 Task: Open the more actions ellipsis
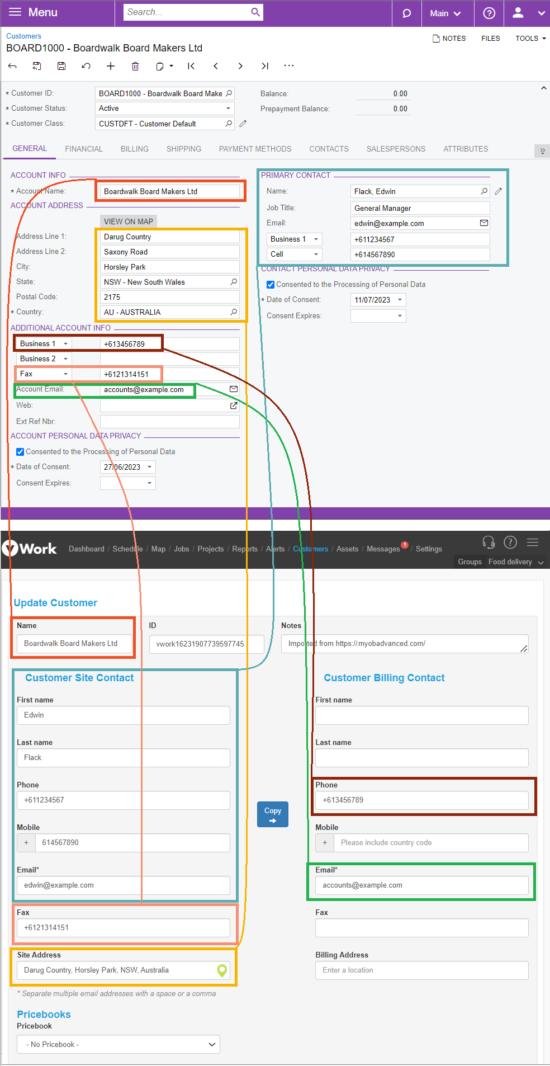pyautogui.click(x=289, y=65)
